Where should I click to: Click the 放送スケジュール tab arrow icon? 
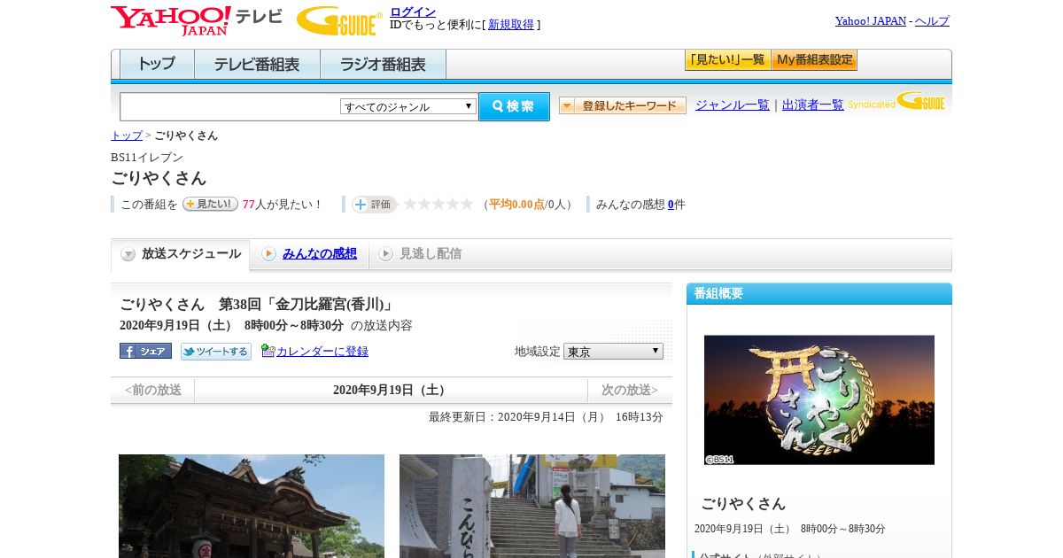[x=128, y=254]
